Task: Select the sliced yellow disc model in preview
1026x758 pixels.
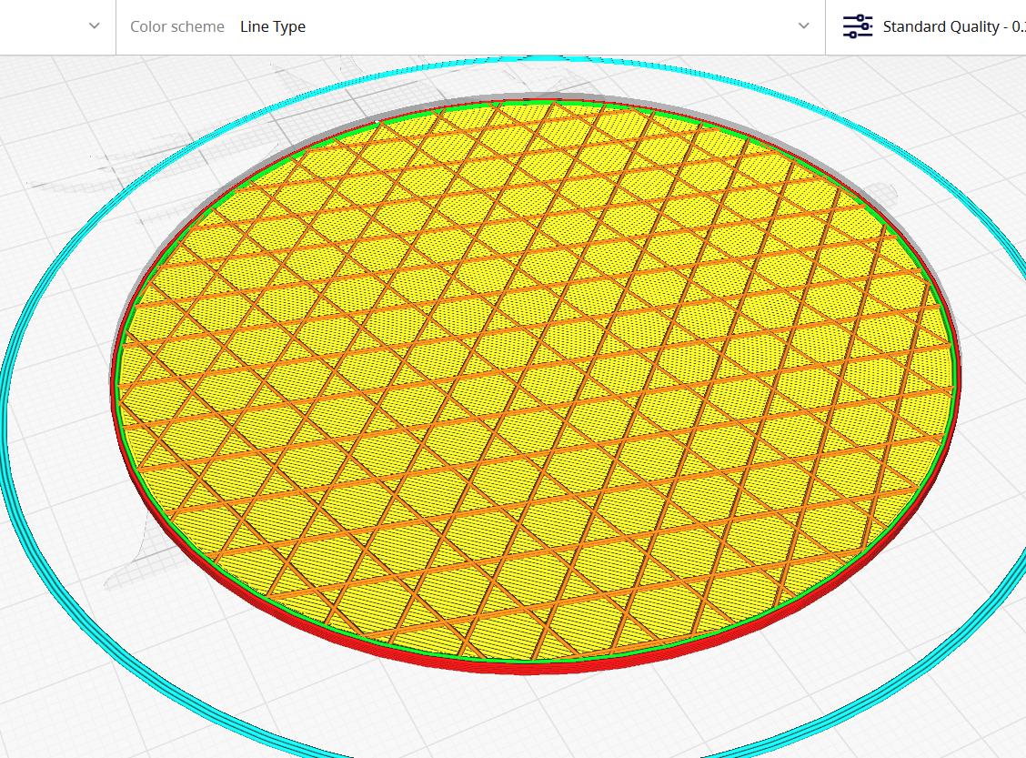Action: point(535,386)
